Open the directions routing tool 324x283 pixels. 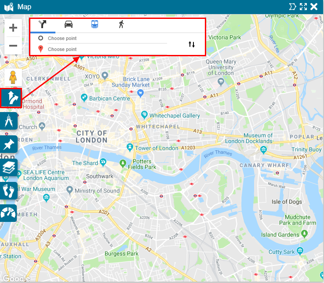pyautogui.click(x=11, y=98)
